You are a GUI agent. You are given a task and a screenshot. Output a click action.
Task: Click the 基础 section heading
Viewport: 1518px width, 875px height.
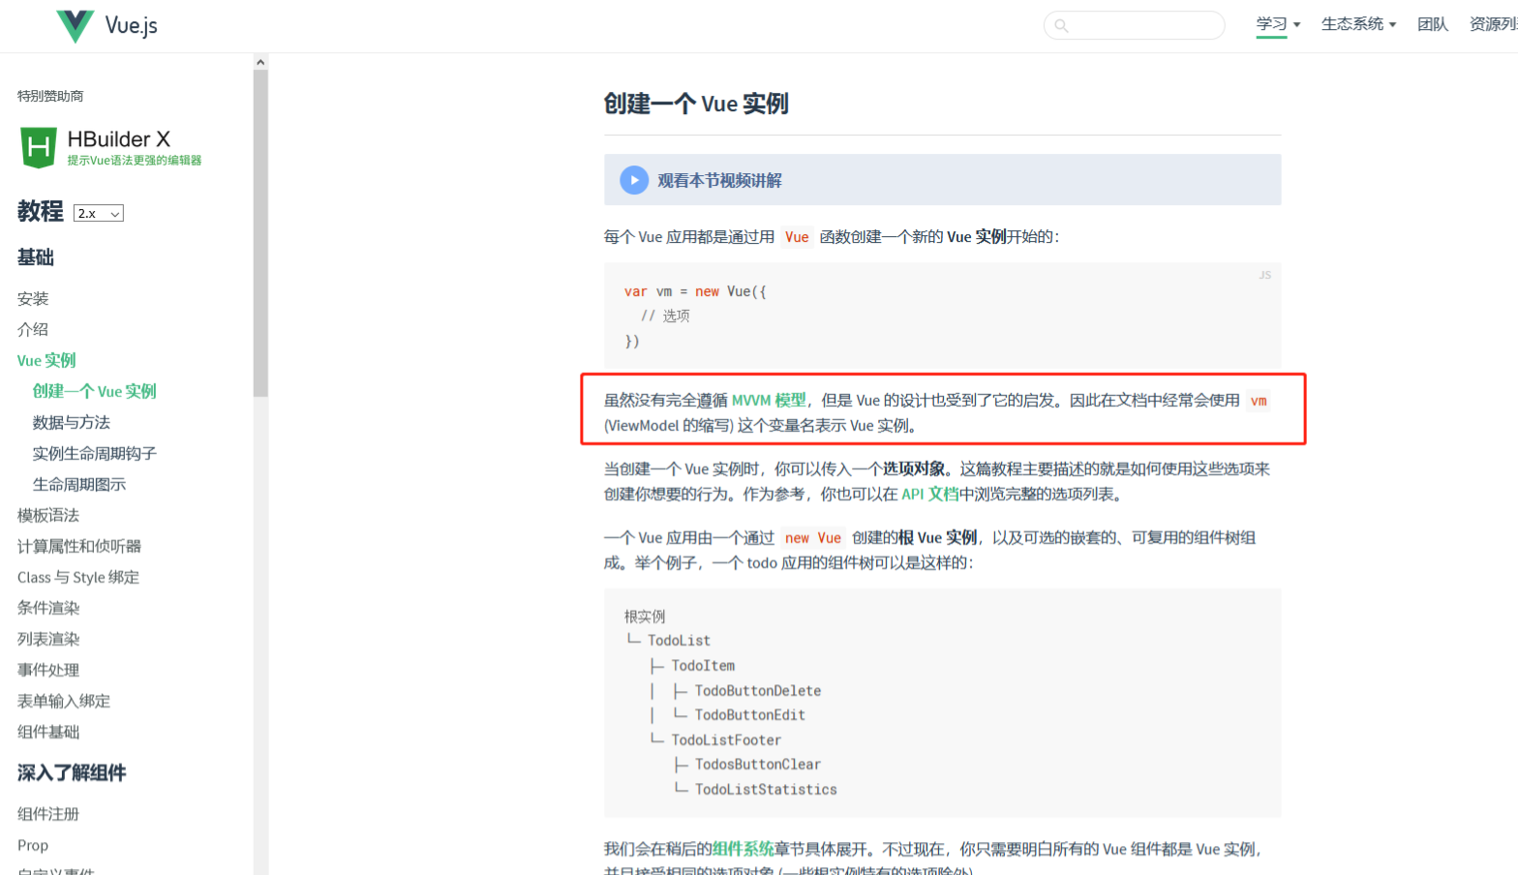pyautogui.click(x=36, y=257)
